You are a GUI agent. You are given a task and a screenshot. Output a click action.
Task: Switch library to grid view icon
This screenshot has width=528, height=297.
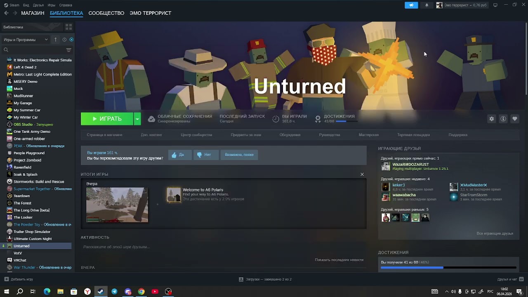click(68, 27)
